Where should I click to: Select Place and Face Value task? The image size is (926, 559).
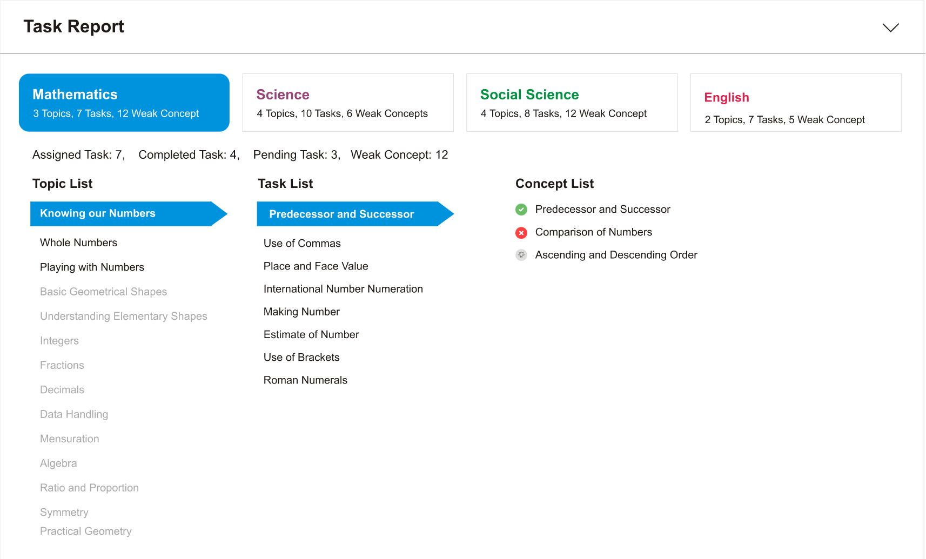(x=316, y=266)
